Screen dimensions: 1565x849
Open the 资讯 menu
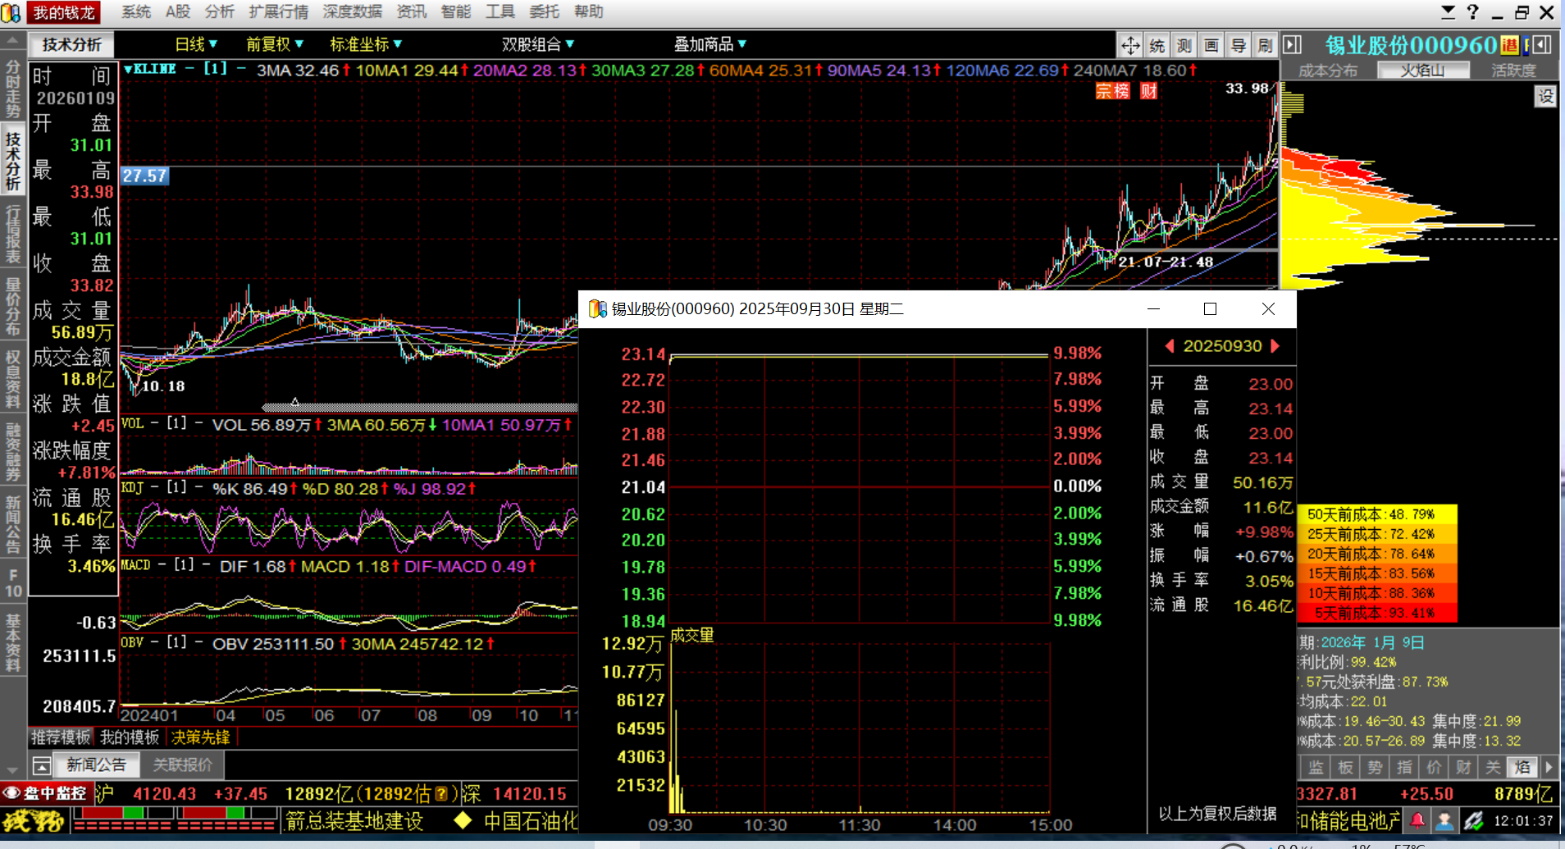(411, 11)
